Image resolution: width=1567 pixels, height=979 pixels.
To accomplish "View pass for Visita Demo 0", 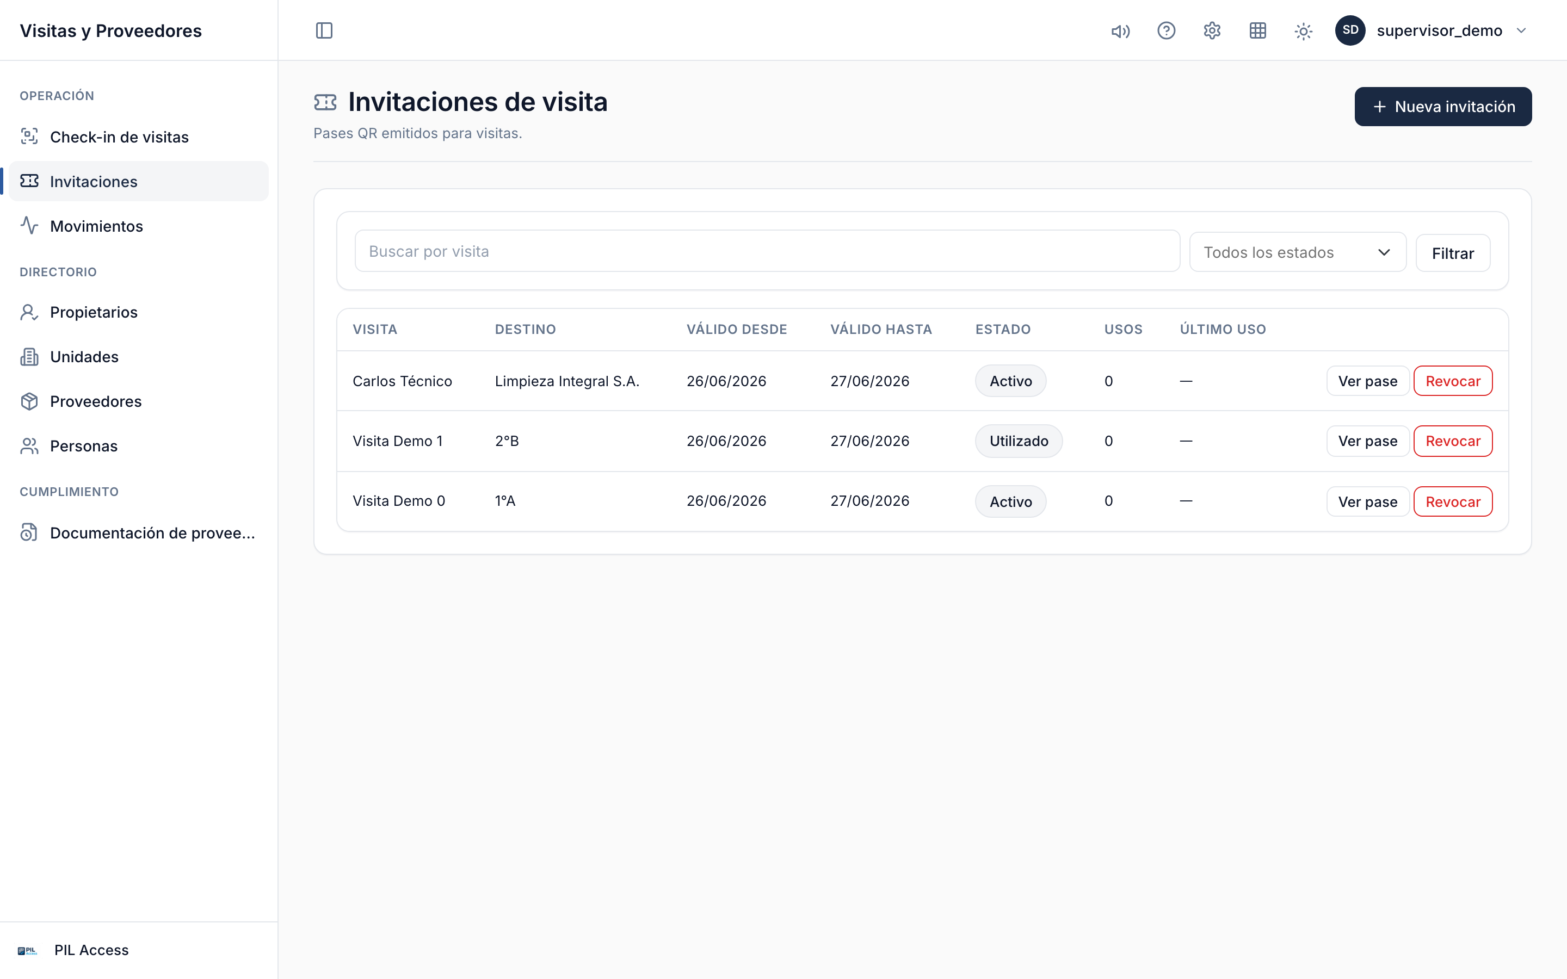I will click(x=1367, y=502).
